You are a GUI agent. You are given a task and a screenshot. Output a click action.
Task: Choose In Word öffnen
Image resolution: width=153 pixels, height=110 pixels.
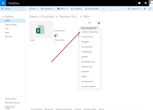pyautogui.click(x=90, y=37)
